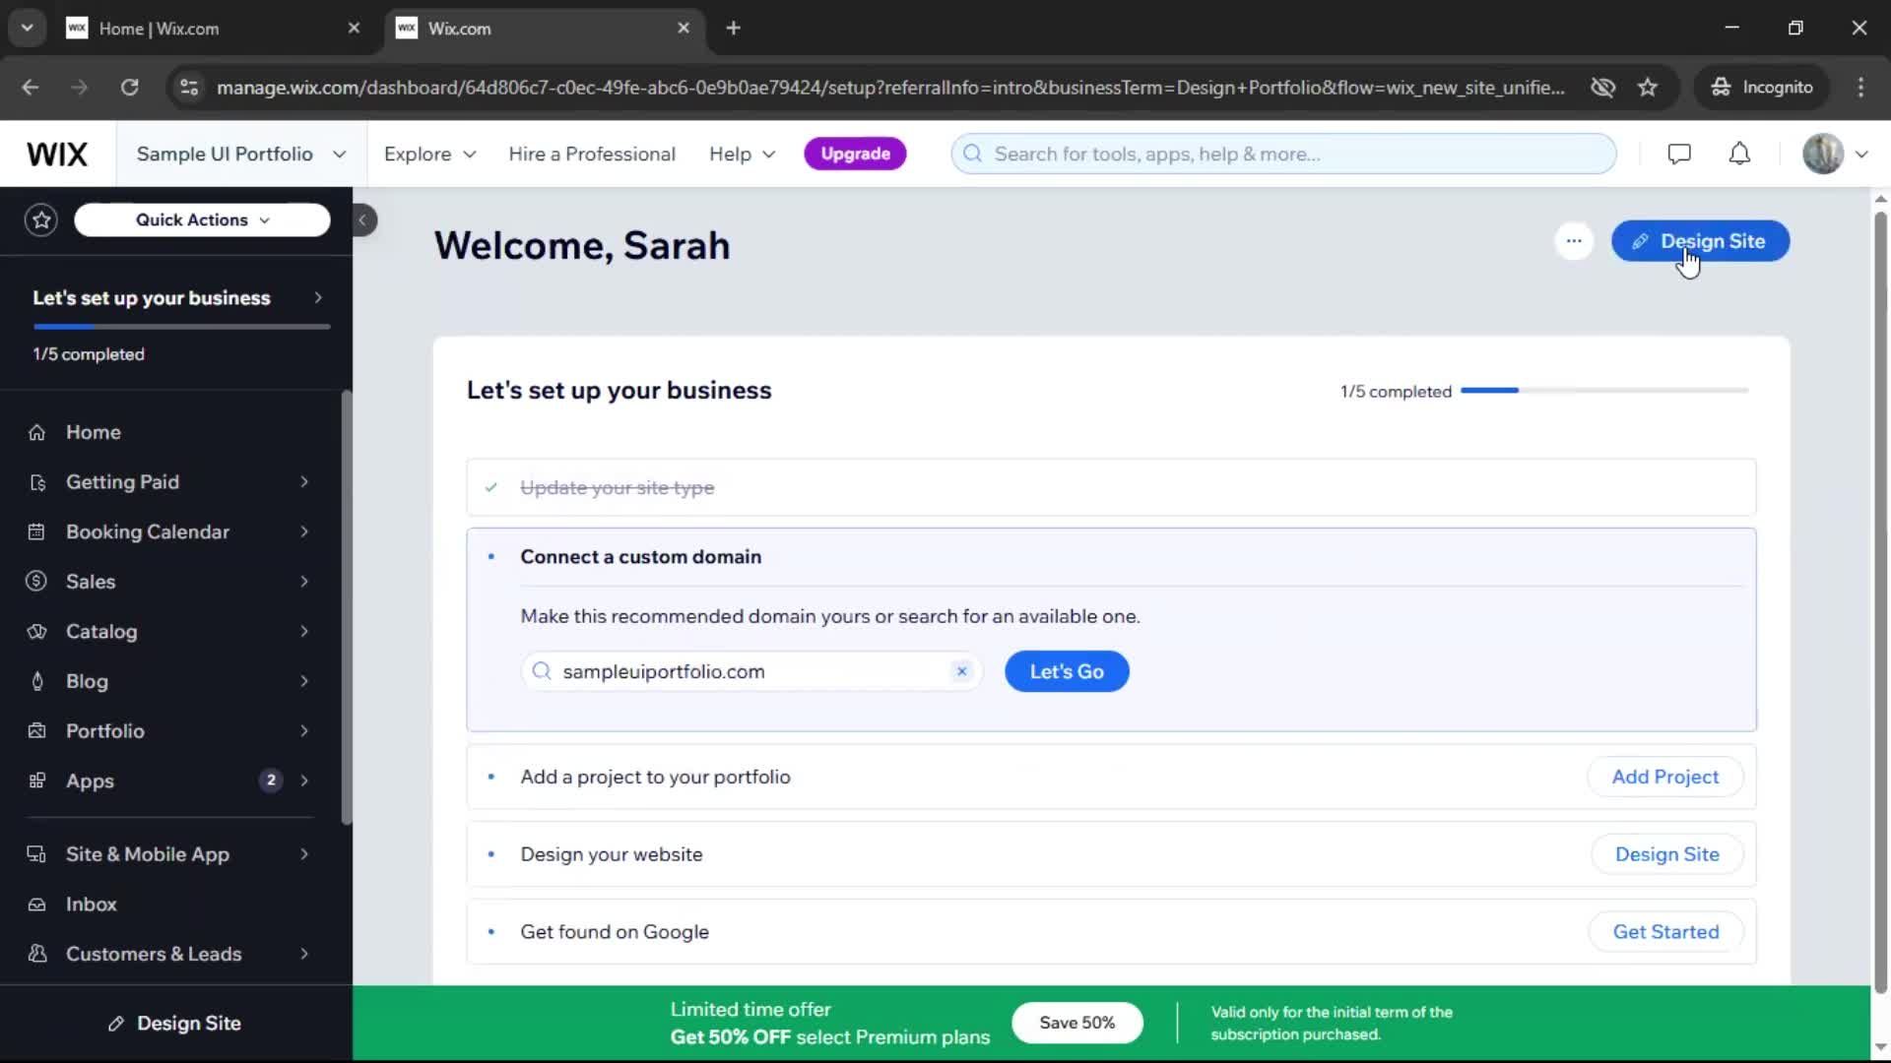
Task: Click the Blog pen icon
Action: pyautogui.click(x=36, y=681)
